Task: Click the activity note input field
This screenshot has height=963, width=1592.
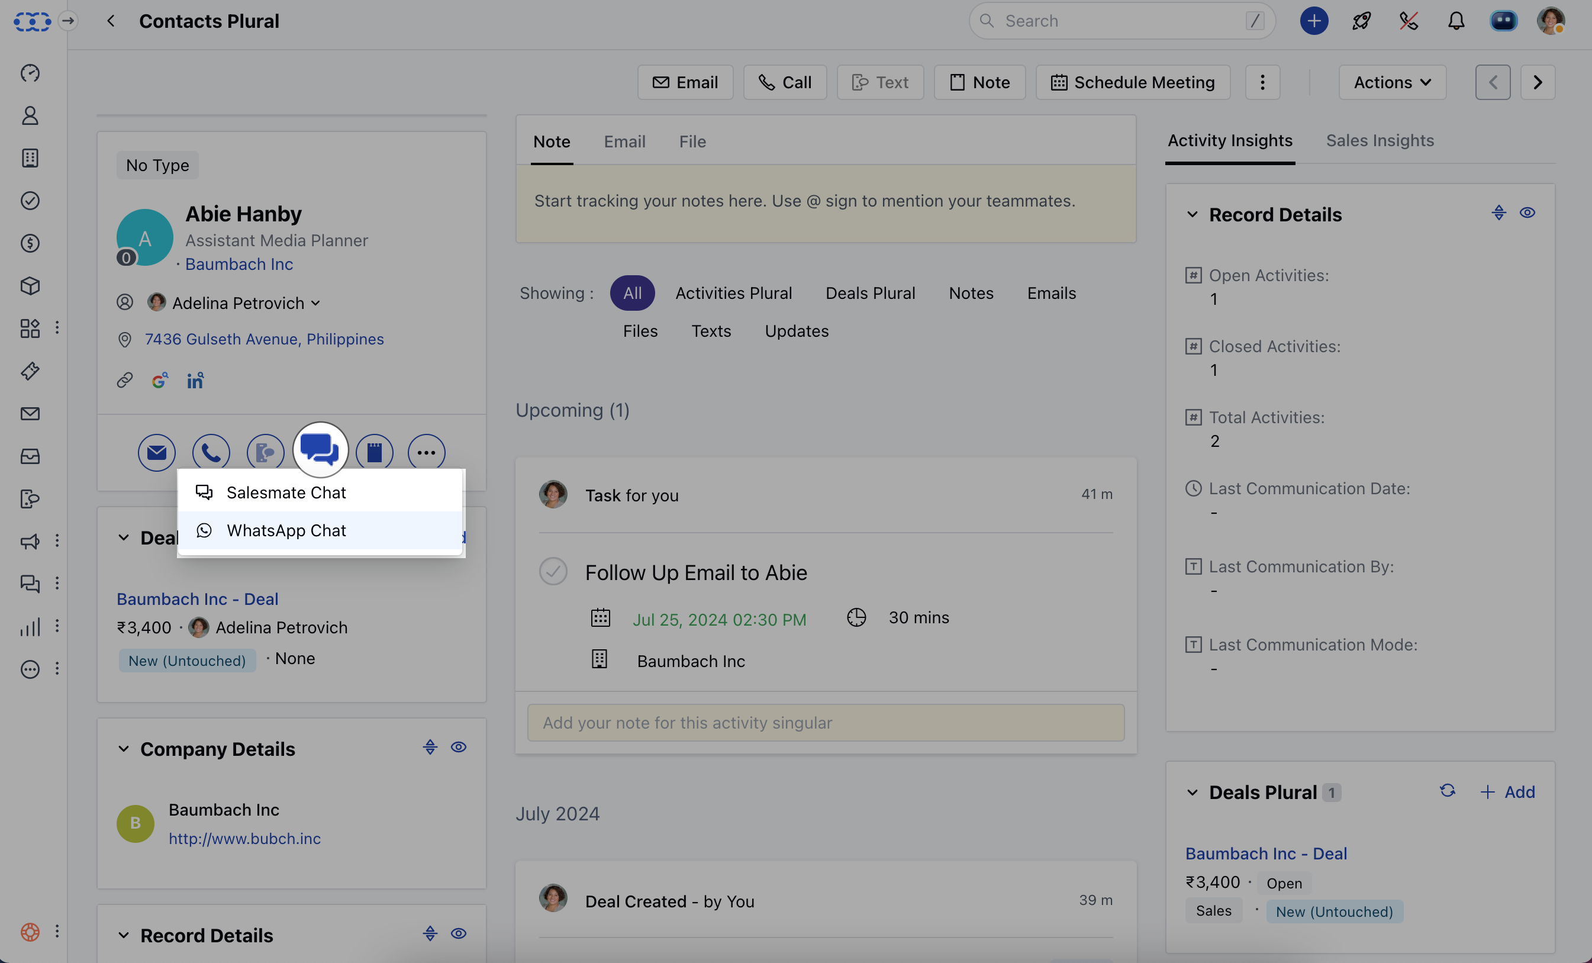Action: [825, 723]
